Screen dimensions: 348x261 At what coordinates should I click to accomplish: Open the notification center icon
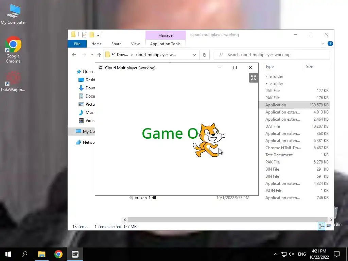[x=337, y=254]
